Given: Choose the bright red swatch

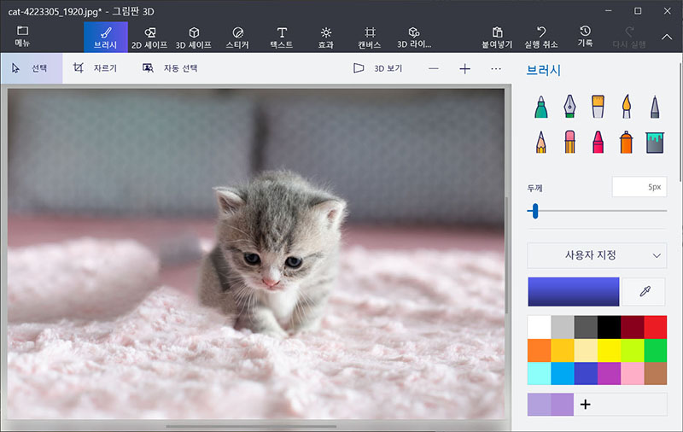Looking at the screenshot, I should point(655,327).
